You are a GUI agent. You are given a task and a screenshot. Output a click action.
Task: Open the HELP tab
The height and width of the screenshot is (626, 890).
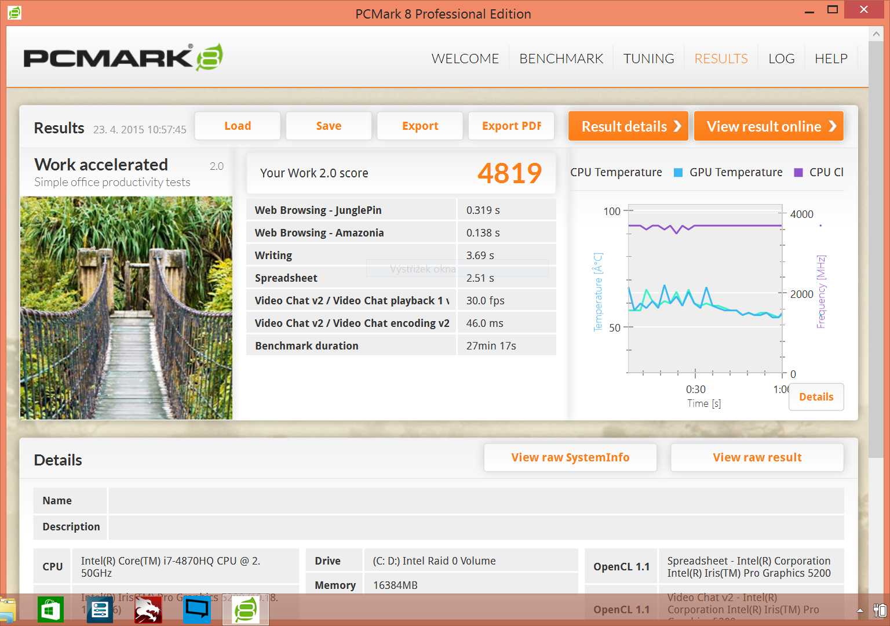831,59
